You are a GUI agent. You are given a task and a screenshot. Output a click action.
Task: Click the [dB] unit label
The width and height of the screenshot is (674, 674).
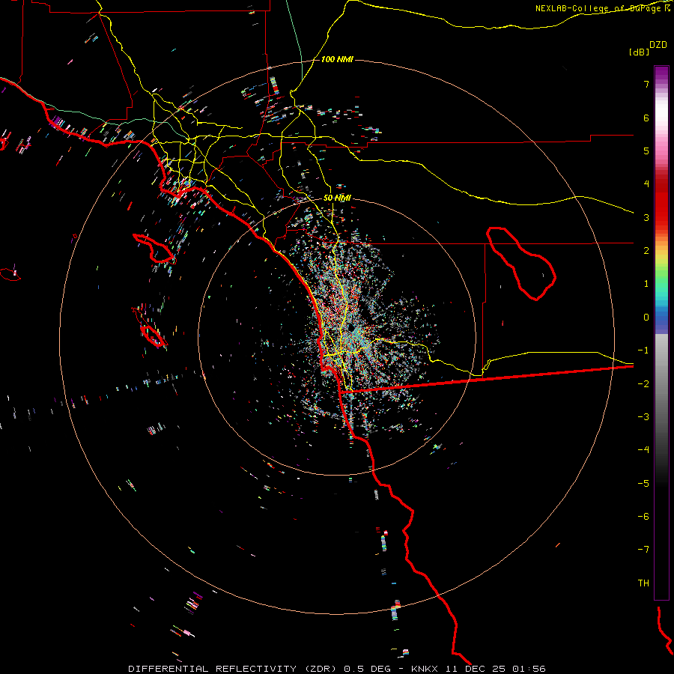tap(640, 52)
